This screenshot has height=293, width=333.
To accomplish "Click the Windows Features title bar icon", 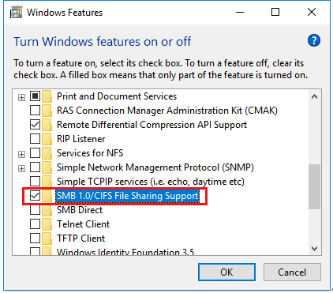I will click(17, 13).
